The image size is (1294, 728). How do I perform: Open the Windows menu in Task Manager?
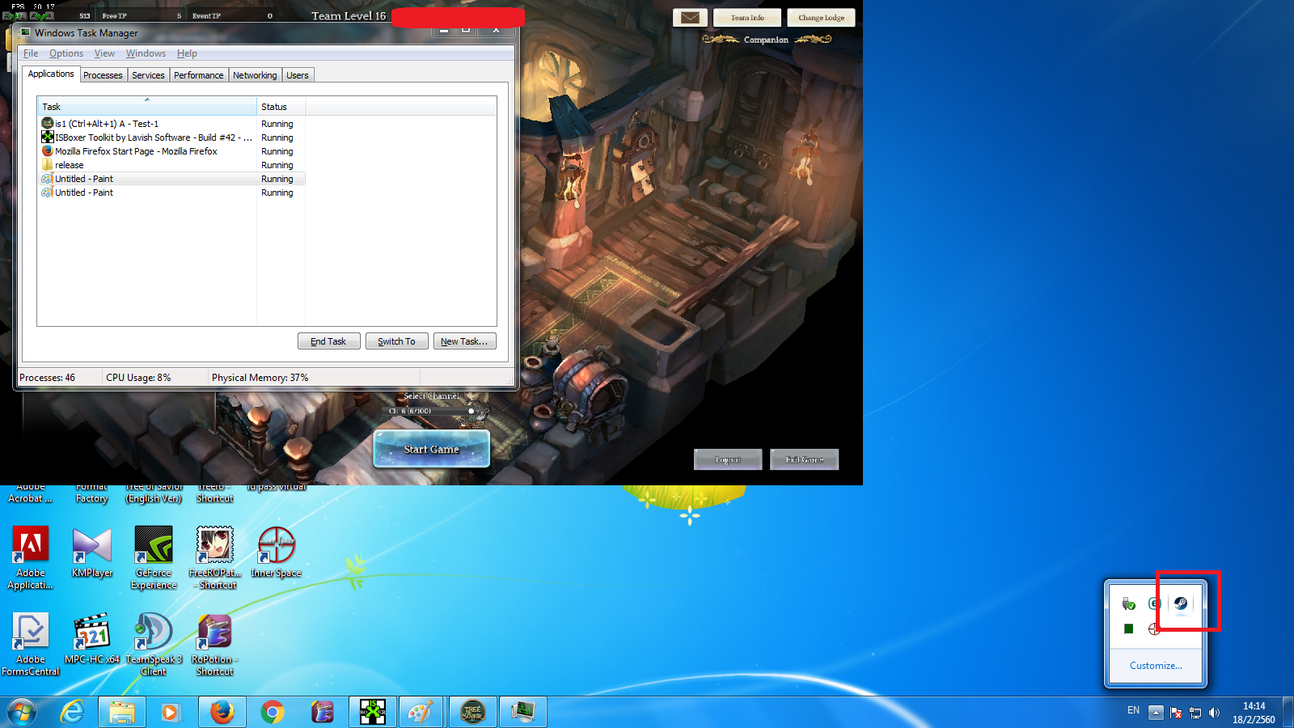[x=146, y=53]
